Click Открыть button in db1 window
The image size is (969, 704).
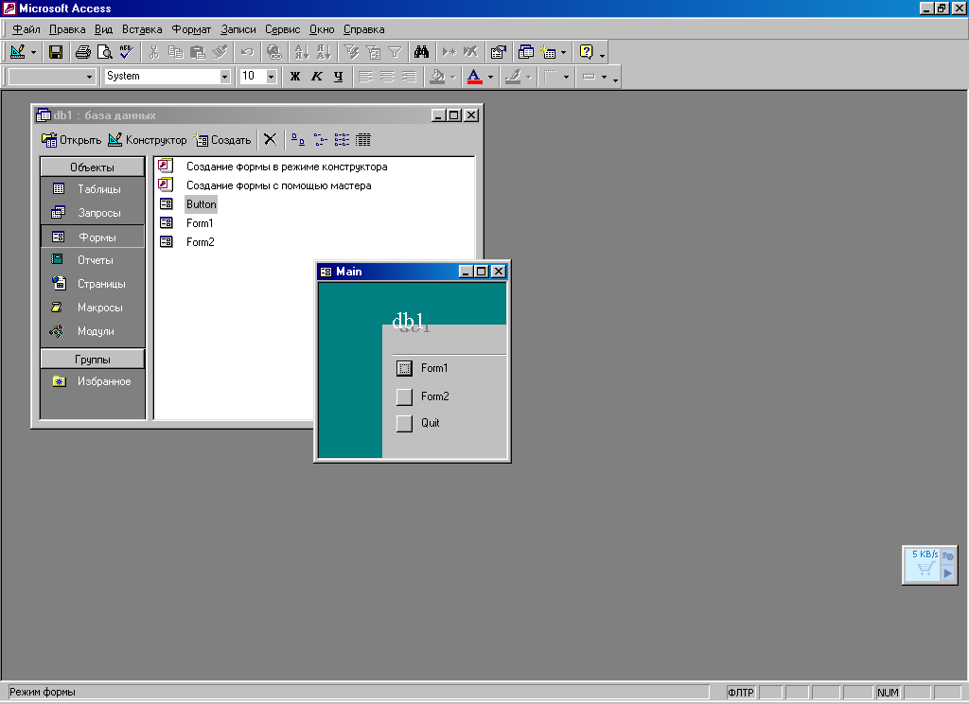pyautogui.click(x=71, y=140)
